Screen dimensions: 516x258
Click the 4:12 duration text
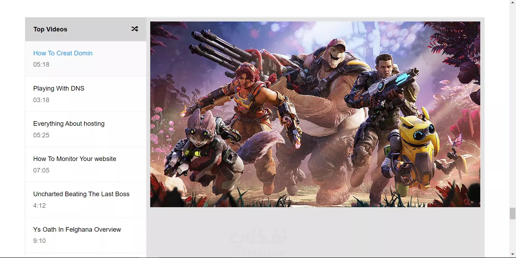pyautogui.click(x=40, y=206)
